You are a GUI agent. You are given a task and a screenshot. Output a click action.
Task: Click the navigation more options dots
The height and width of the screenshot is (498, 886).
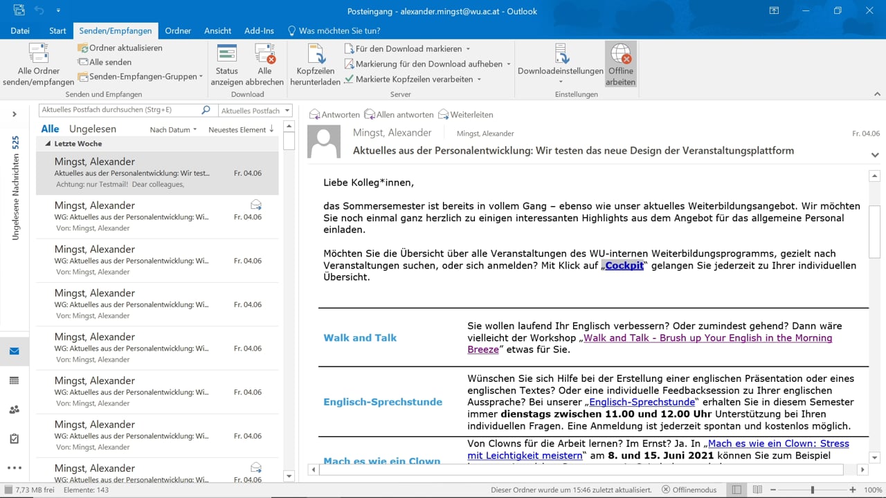pyautogui.click(x=15, y=468)
